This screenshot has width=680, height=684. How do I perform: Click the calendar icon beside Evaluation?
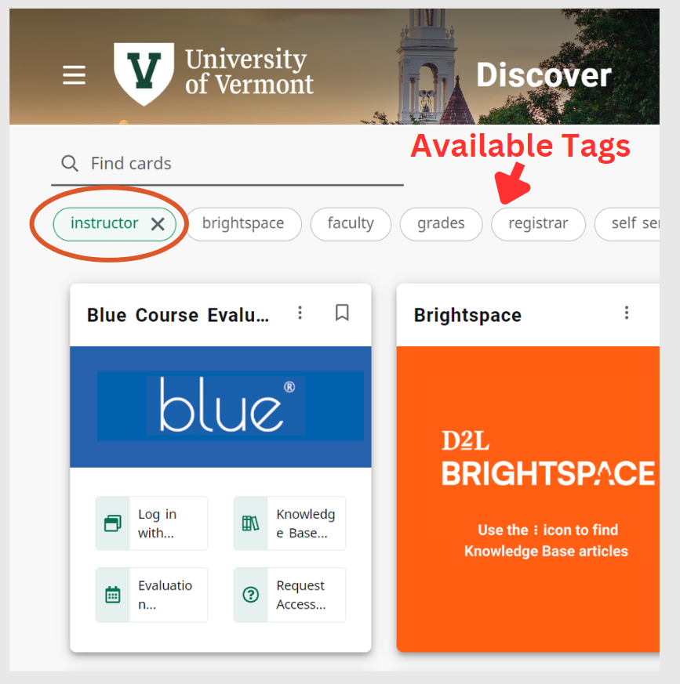pos(113,595)
